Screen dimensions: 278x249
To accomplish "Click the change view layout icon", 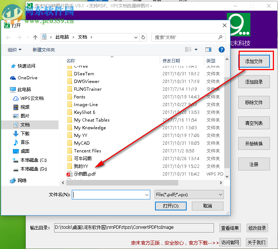I will (x=188, y=50).
